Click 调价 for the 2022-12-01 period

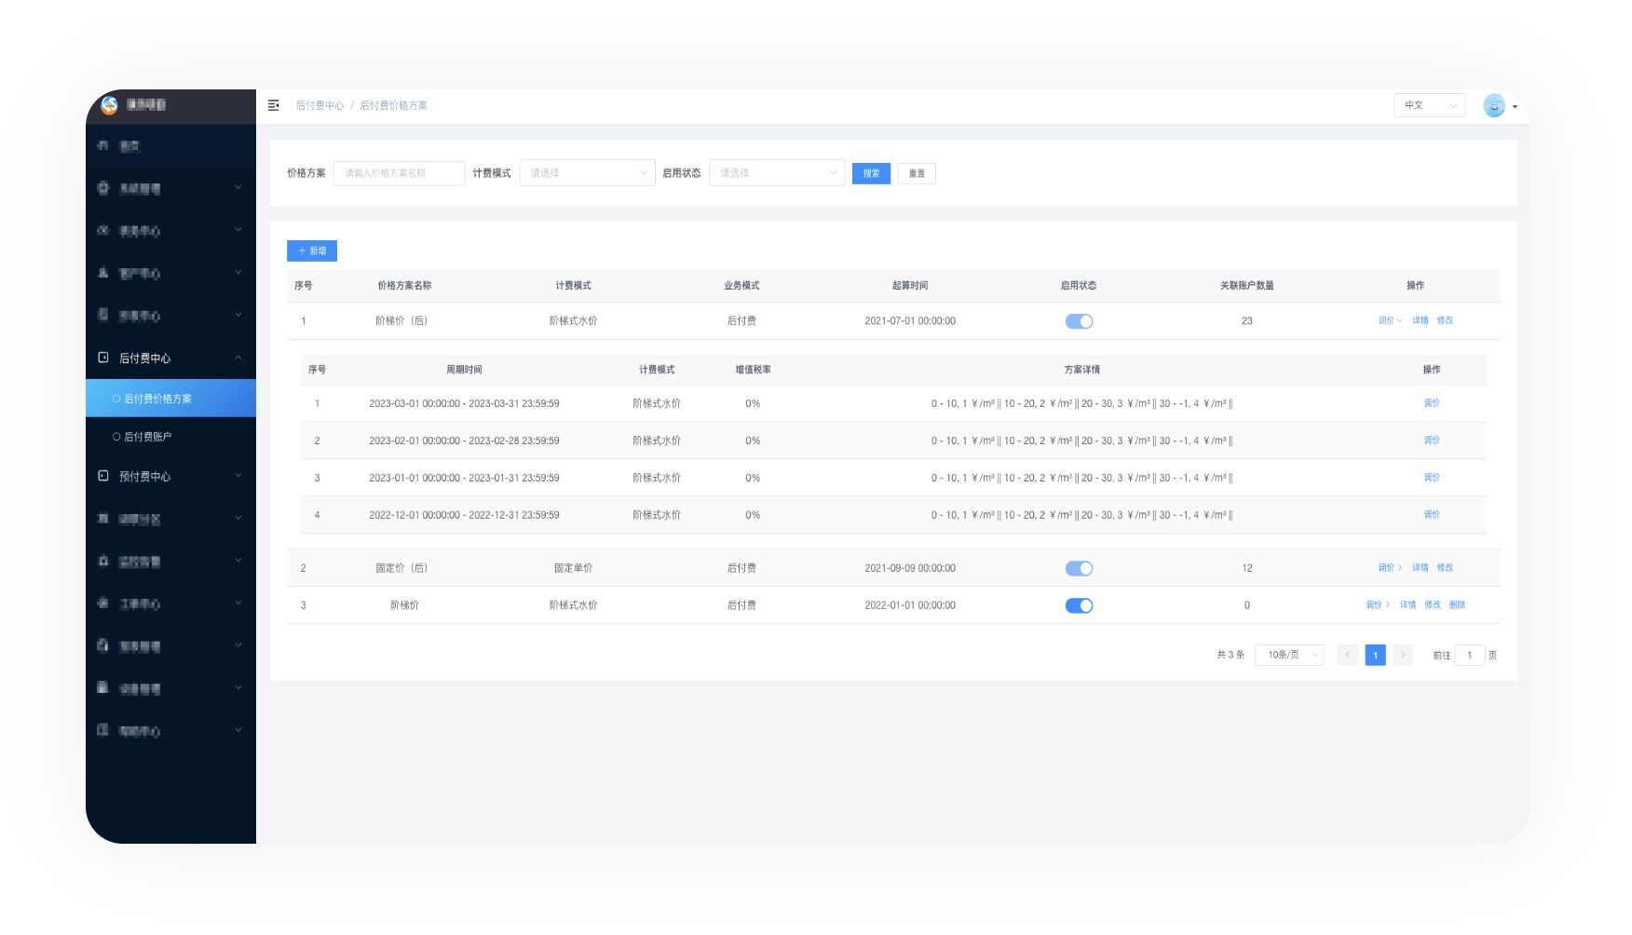[x=1432, y=515]
